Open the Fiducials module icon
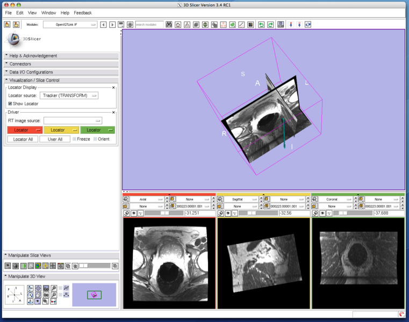The image size is (409, 322). click(223, 25)
